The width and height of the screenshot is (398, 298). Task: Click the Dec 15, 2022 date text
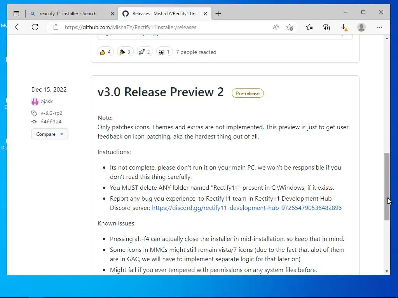[x=49, y=90]
